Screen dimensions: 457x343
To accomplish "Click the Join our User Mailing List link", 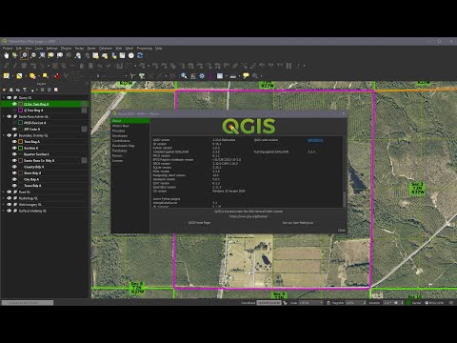I will pyautogui.click(x=298, y=223).
